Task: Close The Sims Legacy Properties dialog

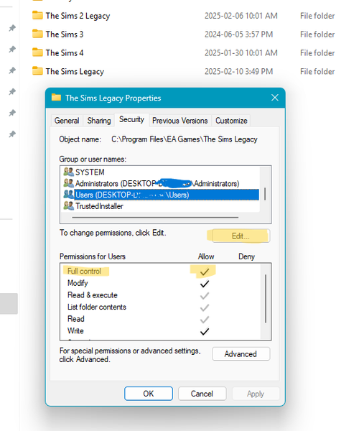Action: (x=275, y=98)
